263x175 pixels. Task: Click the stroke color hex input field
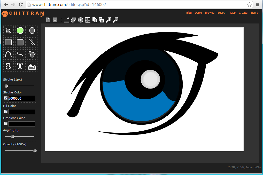pos(22,98)
